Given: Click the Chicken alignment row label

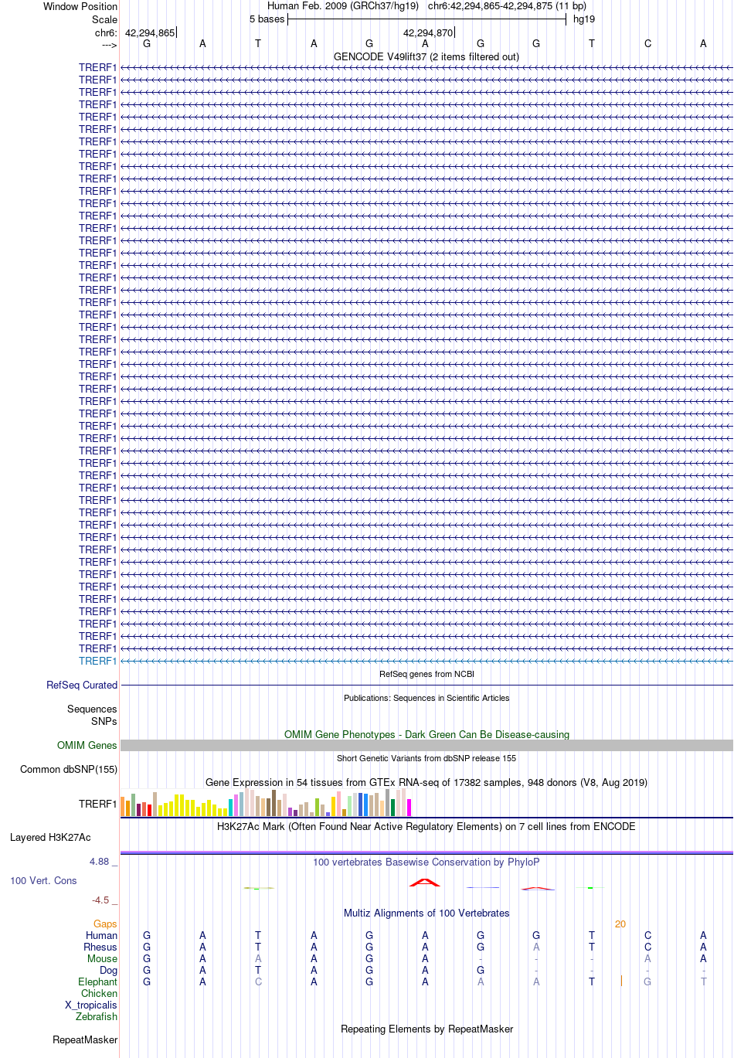Looking at the screenshot, I should pos(99,993).
